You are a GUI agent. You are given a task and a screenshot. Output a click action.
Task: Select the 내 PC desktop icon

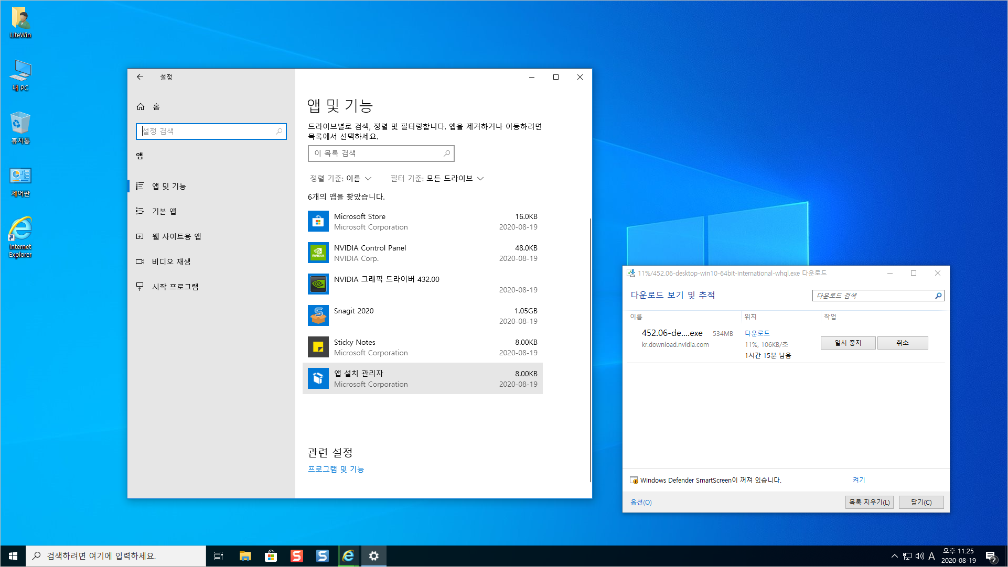pyautogui.click(x=20, y=75)
